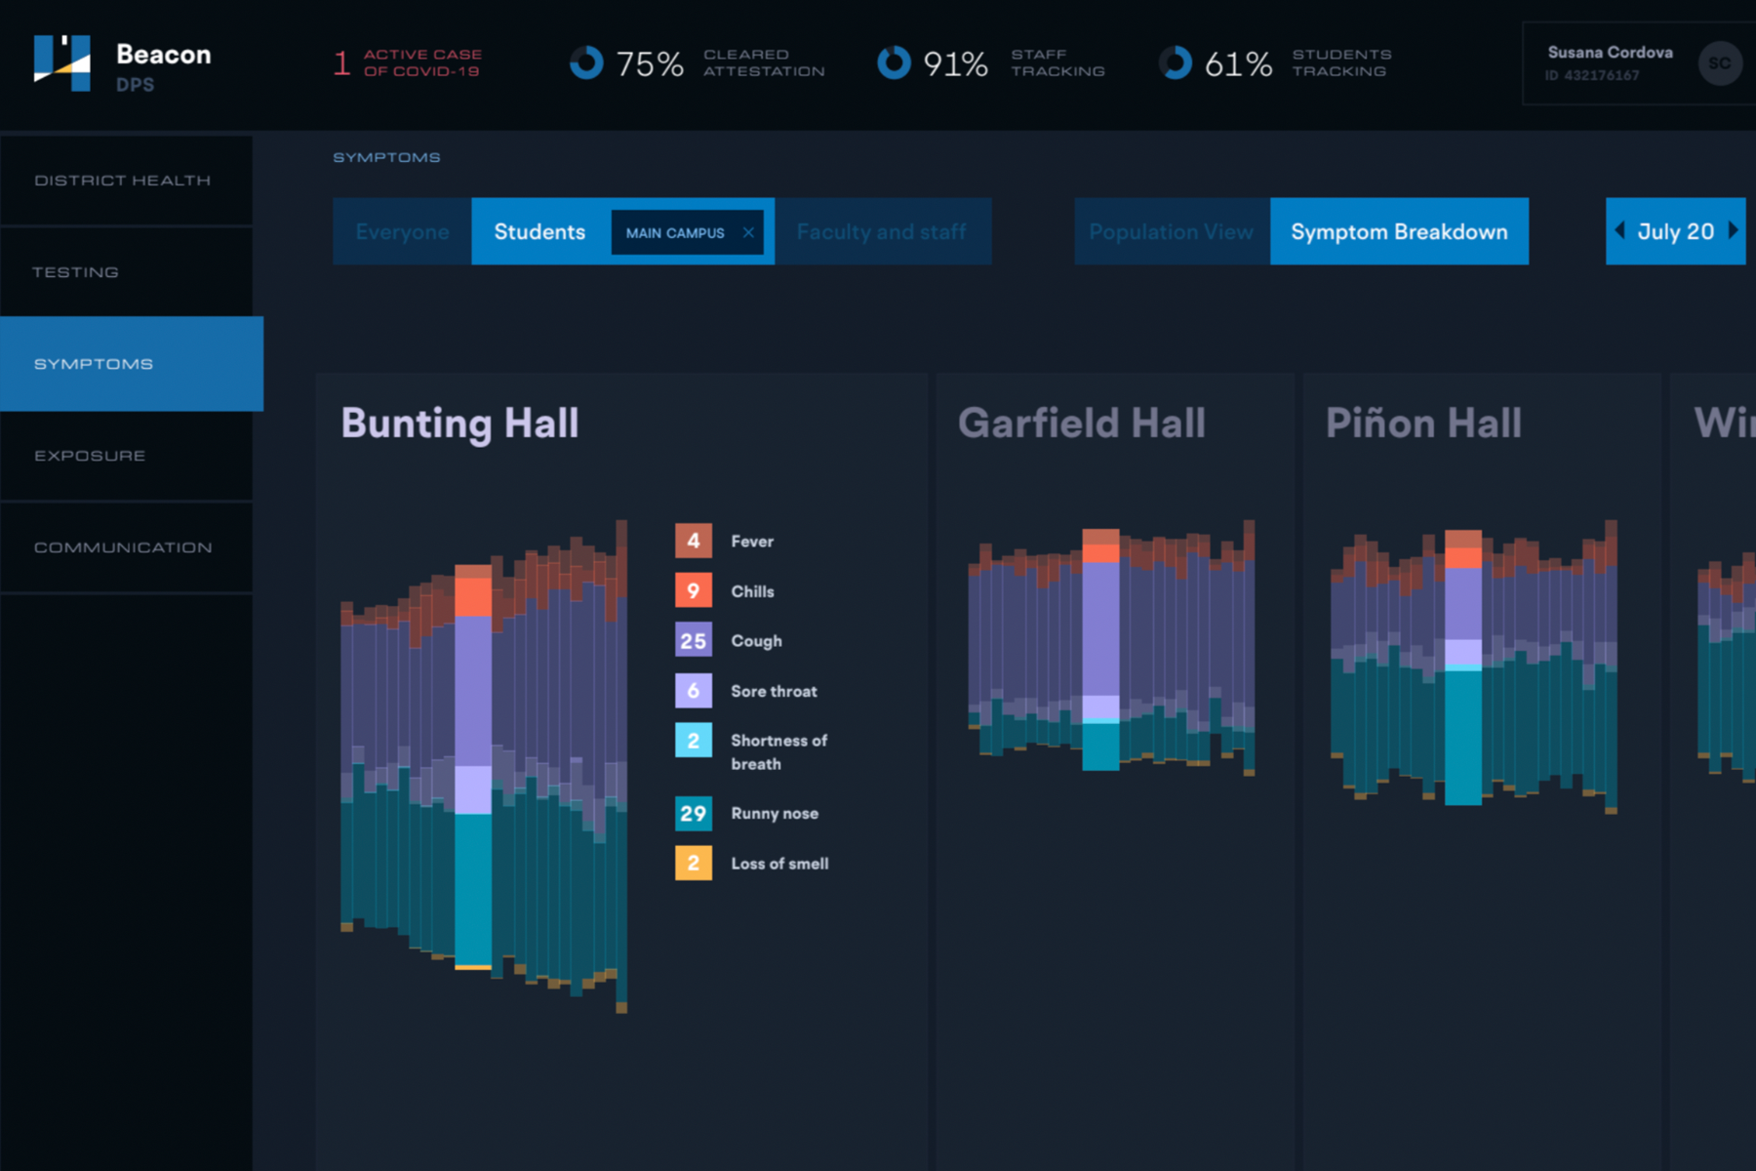Click the Main Campus filter chip
Viewport: 1756px width, 1171px height.
pyautogui.click(x=687, y=232)
